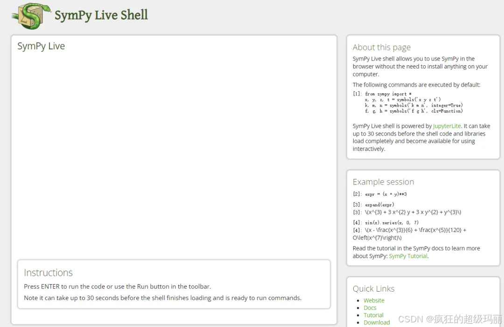Click the SymPy Live Shell title

101,15
